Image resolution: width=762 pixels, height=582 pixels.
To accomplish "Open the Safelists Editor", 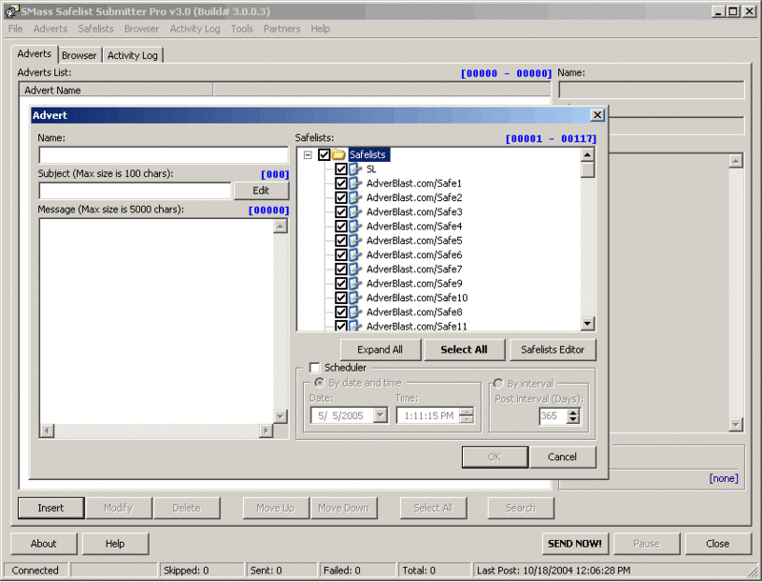I will click(552, 350).
